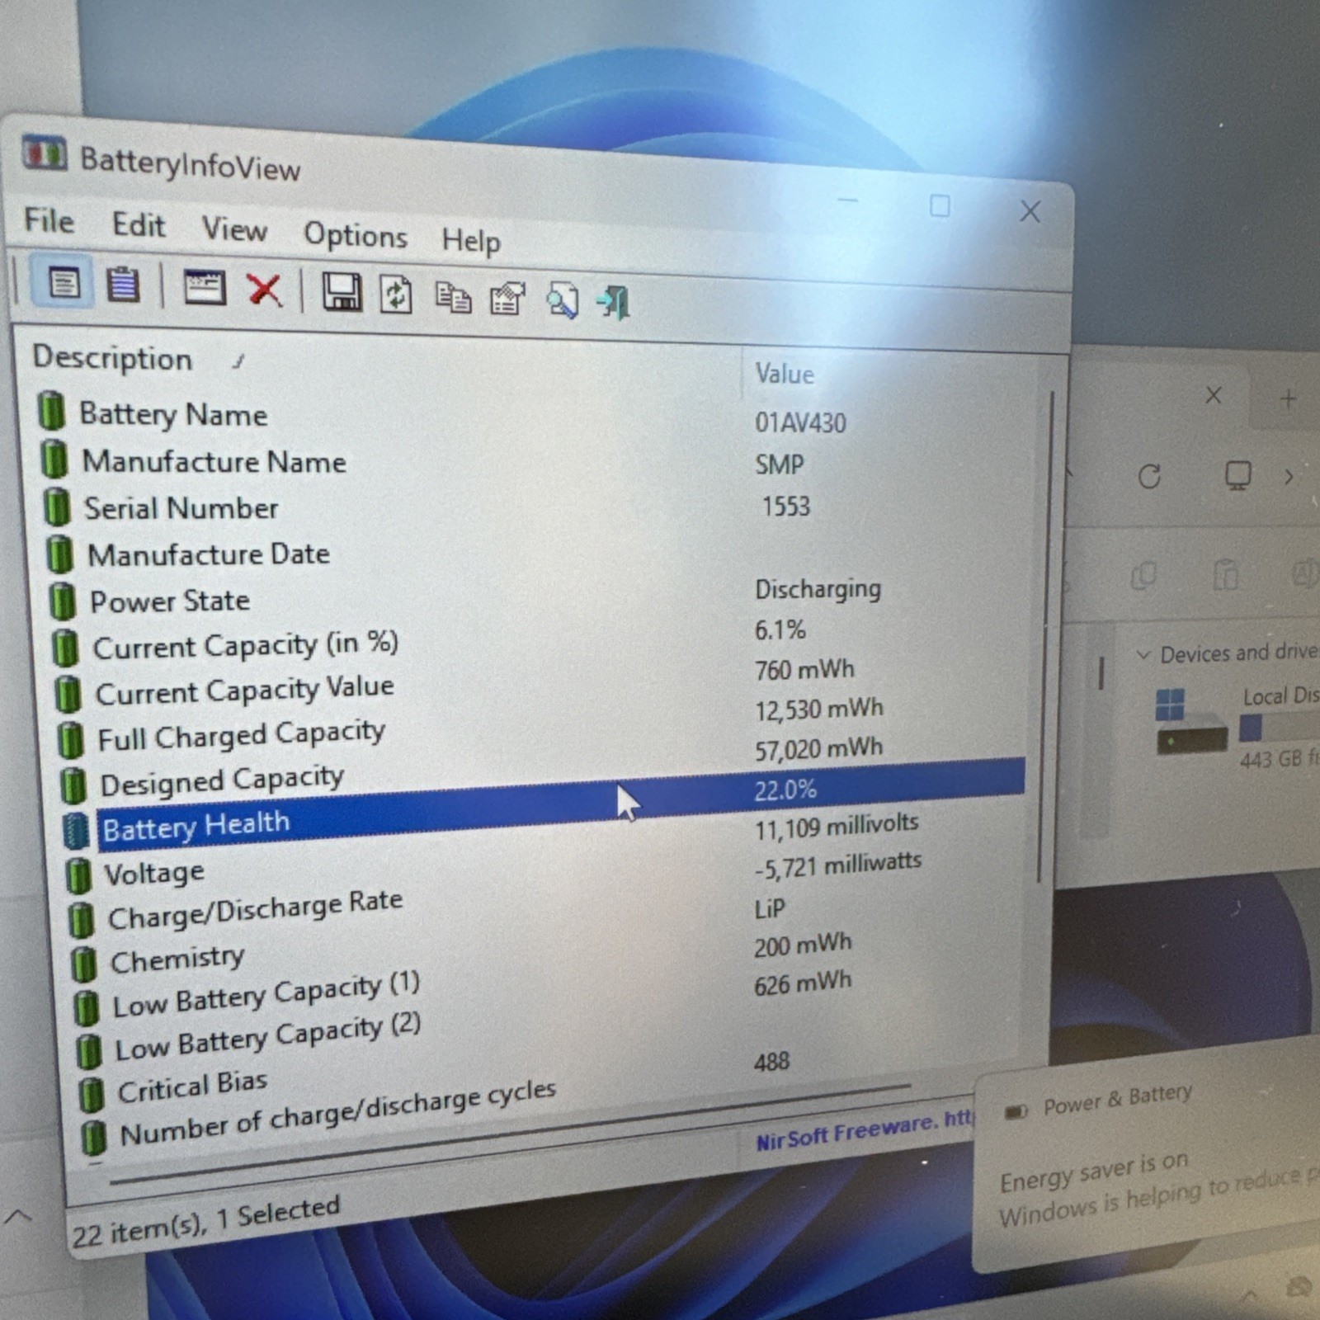Click battery icon in Power & Battery notification
Screen dimensions: 1320x1320
1016,1112
